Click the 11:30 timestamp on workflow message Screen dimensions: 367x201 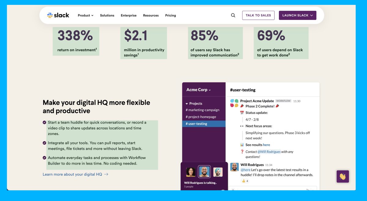tap(297, 101)
